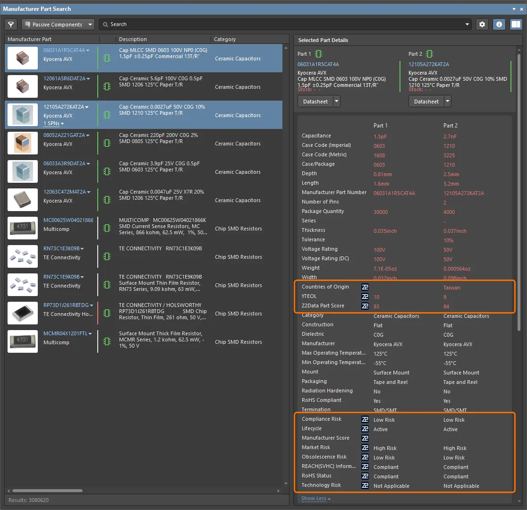Click the Z2Data icon next to YTEOL
527x510 pixels.
click(365, 297)
